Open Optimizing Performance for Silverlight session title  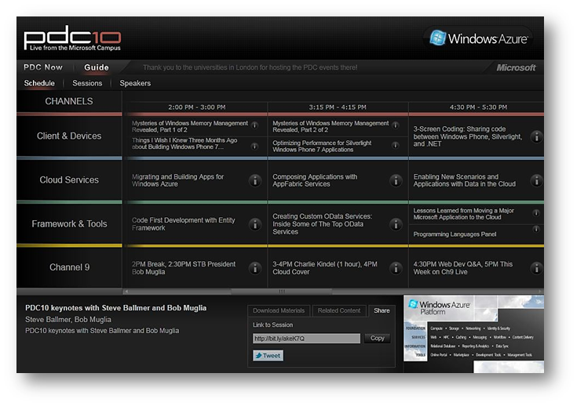pyautogui.click(x=322, y=147)
